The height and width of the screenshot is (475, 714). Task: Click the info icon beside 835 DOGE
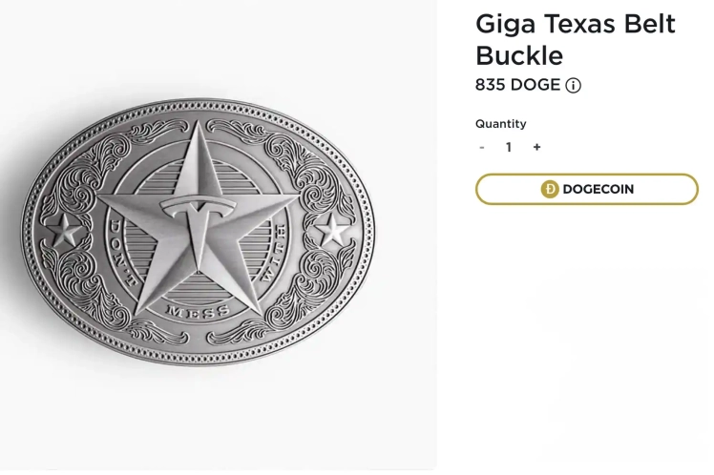click(573, 85)
